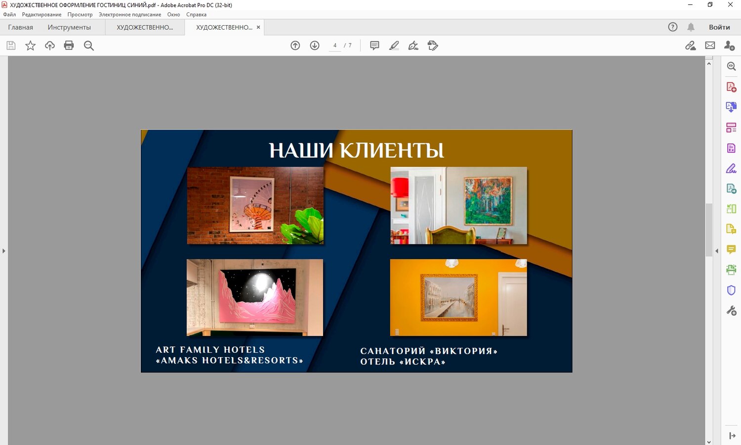Open the Protect shield tool in the right pane
Viewport: 741px width, 445px height.
731,290
